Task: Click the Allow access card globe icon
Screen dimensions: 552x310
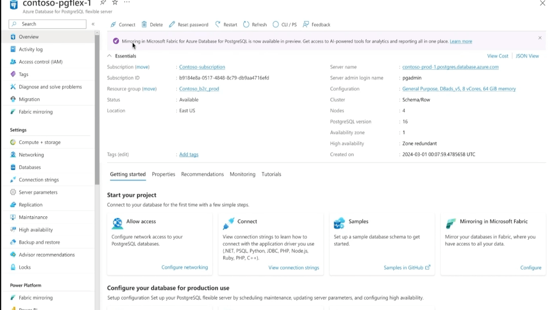Action: pos(117,223)
